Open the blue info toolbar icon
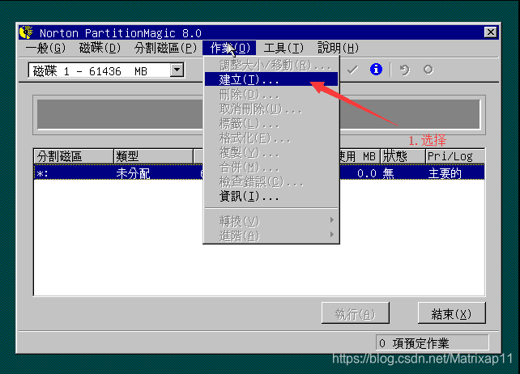 click(376, 70)
